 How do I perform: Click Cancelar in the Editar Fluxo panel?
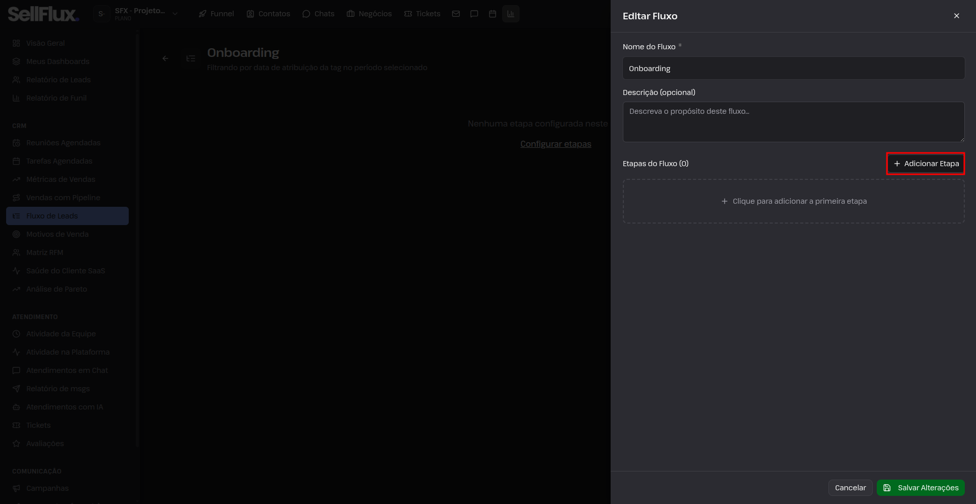850,488
